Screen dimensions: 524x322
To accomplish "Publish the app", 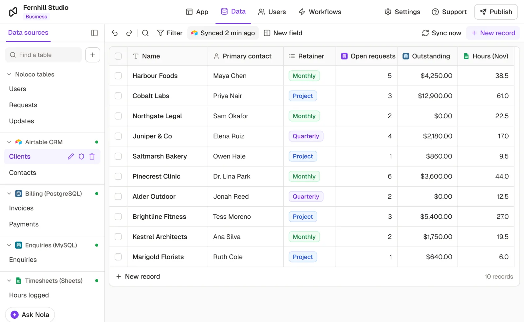I will coord(496,12).
